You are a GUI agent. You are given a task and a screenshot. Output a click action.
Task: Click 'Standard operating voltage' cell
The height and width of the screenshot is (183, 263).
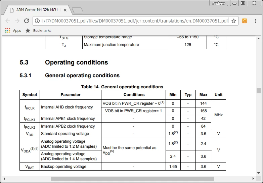(71, 134)
